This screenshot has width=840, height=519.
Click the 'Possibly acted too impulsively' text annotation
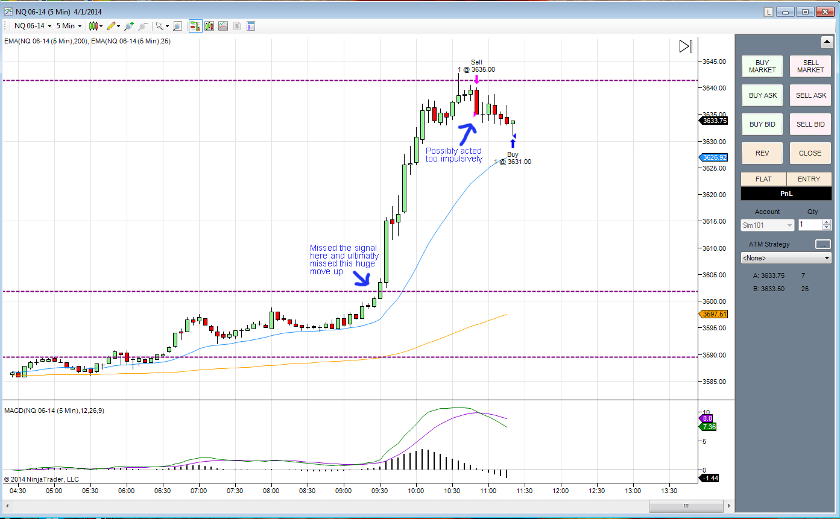[x=453, y=155]
